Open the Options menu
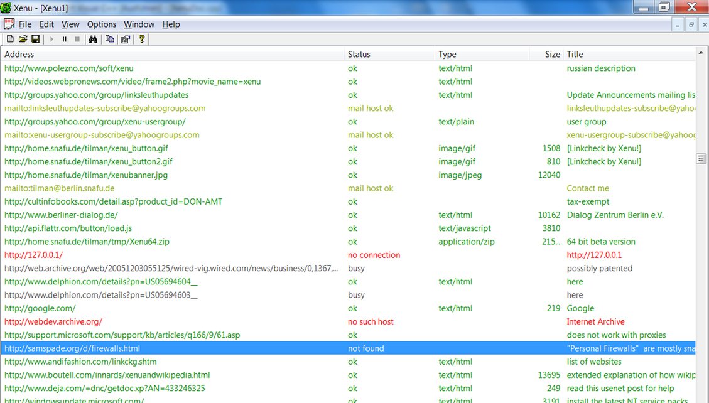The image size is (709, 403). (102, 24)
